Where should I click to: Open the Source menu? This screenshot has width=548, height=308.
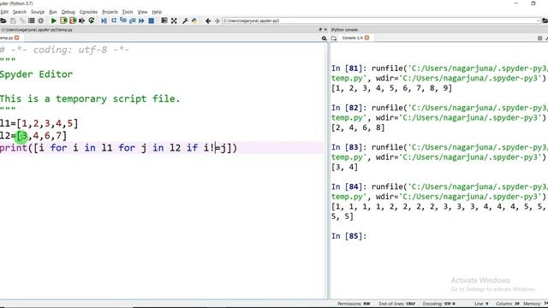coord(38,12)
